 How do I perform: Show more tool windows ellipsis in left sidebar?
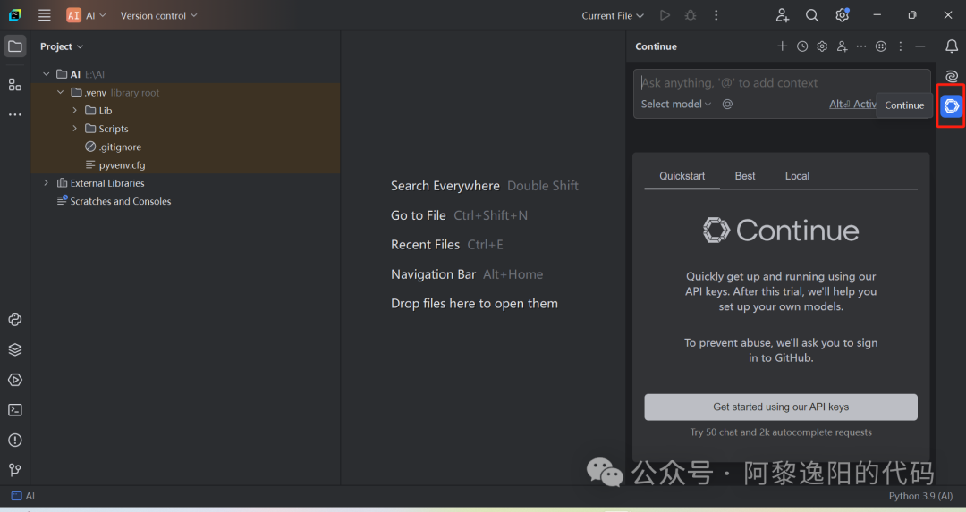click(x=15, y=114)
